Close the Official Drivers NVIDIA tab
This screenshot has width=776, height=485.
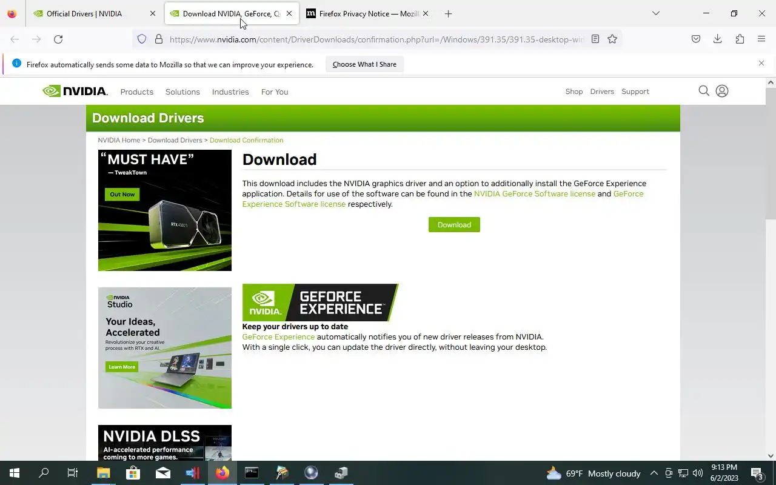click(152, 13)
